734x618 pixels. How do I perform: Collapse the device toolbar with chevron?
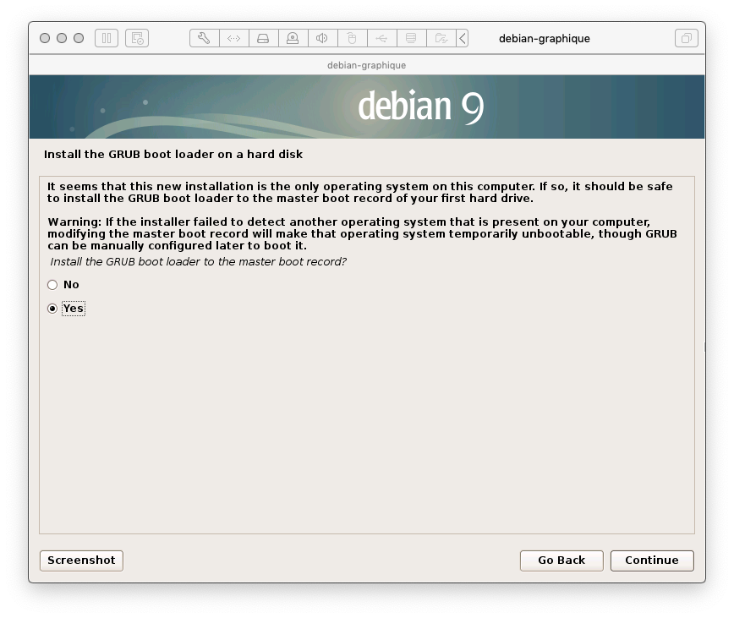click(463, 38)
